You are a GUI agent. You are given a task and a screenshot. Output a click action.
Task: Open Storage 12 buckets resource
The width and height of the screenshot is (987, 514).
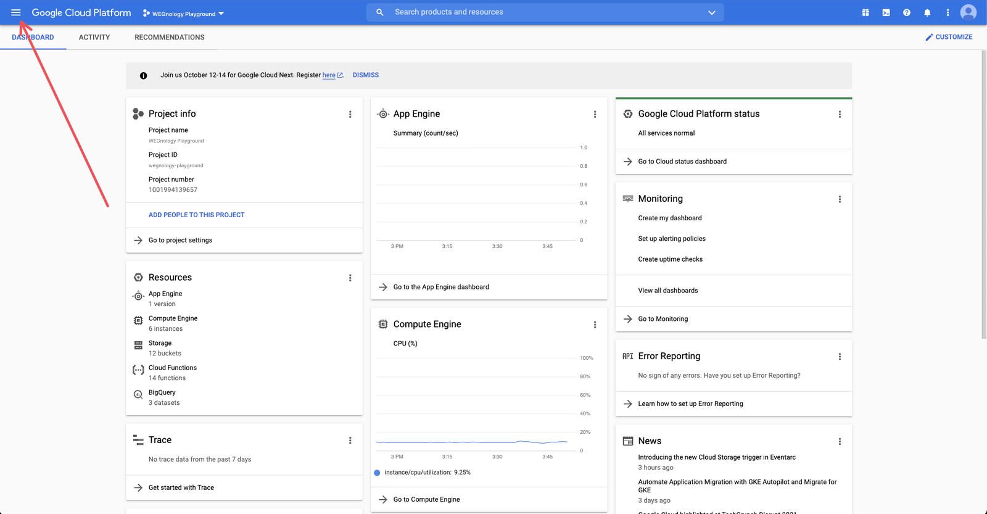165,348
